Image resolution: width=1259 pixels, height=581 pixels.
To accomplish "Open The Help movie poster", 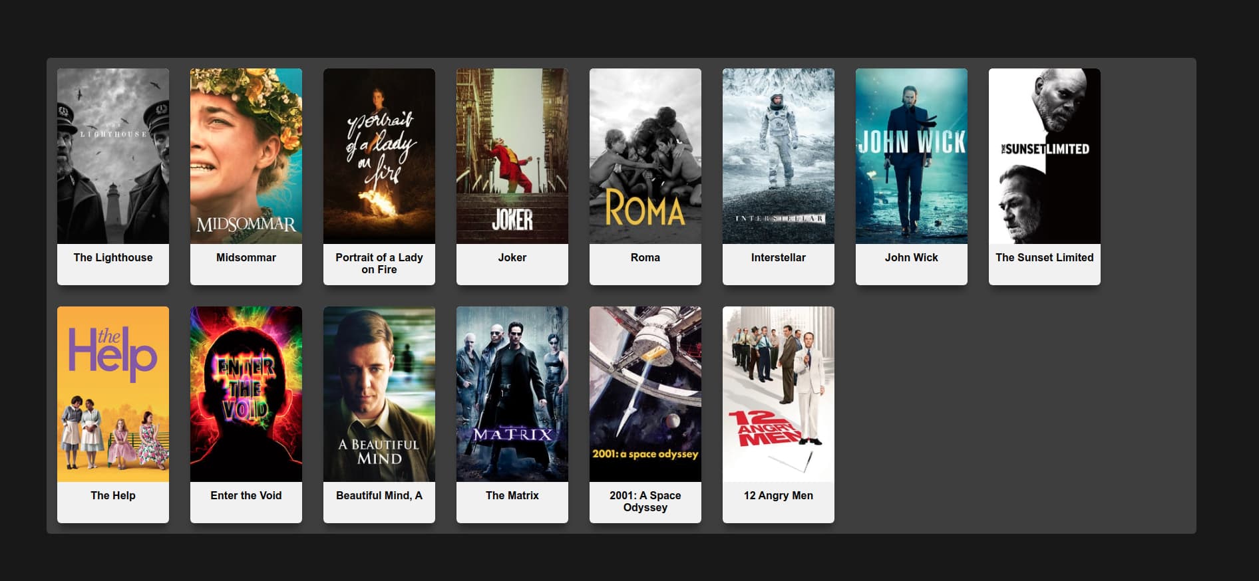I will (x=113, y=394).
